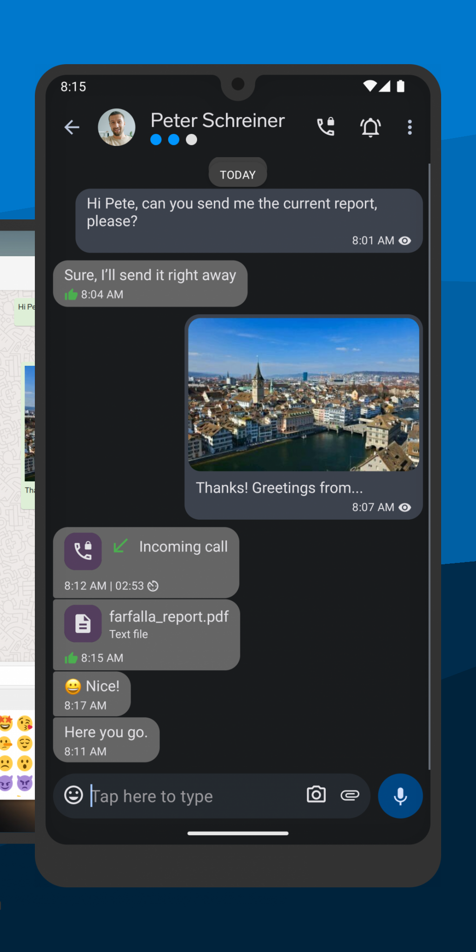Tap the 8:15 status bar clock
476x952 pixels.
click(x=73, y=87)
